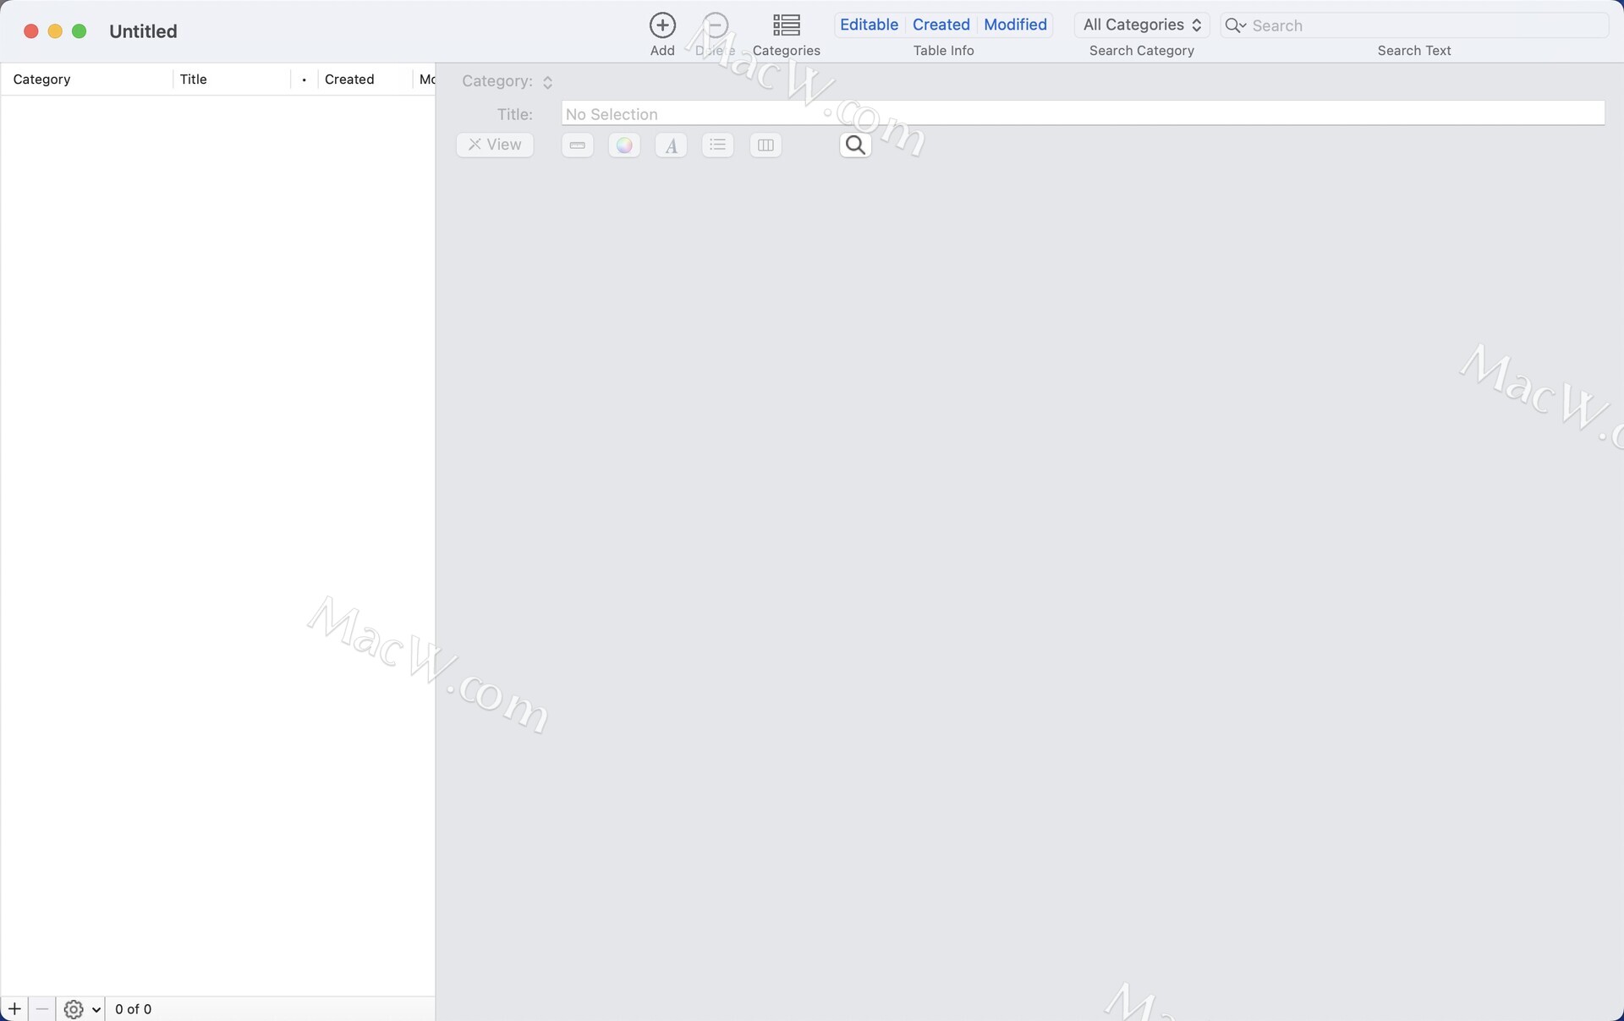This screenshot has height=1021, width=1624.
Task: Close the Untitled window
Action: pos(31,31)
